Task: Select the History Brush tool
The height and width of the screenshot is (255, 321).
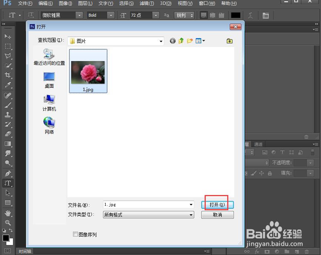Action: [8, 124]
